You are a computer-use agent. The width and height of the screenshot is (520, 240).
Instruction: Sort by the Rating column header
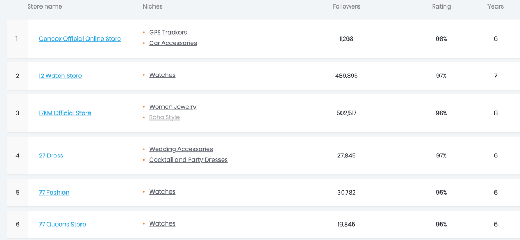coord(441,6)
